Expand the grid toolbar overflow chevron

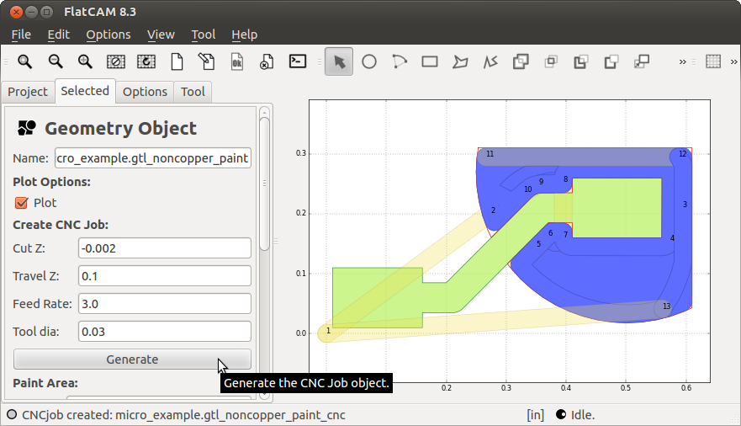[x=733, y=61]
